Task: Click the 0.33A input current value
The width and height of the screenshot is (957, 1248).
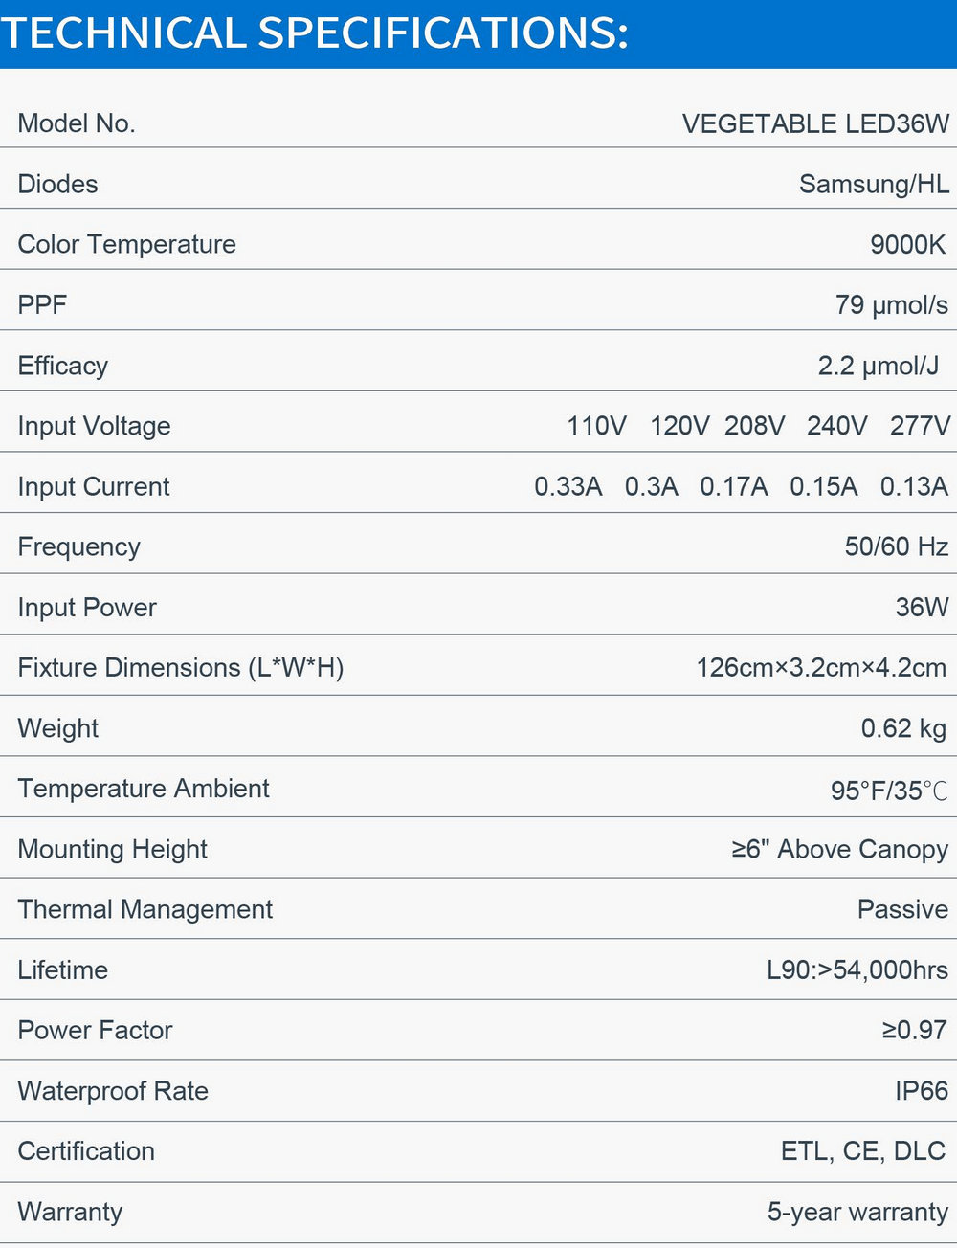Action: tap(568, 486)
